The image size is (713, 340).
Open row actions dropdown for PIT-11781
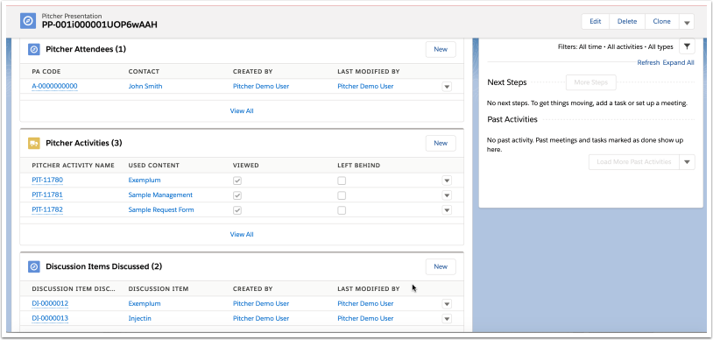pyautogui.click(x=447, y=195)
